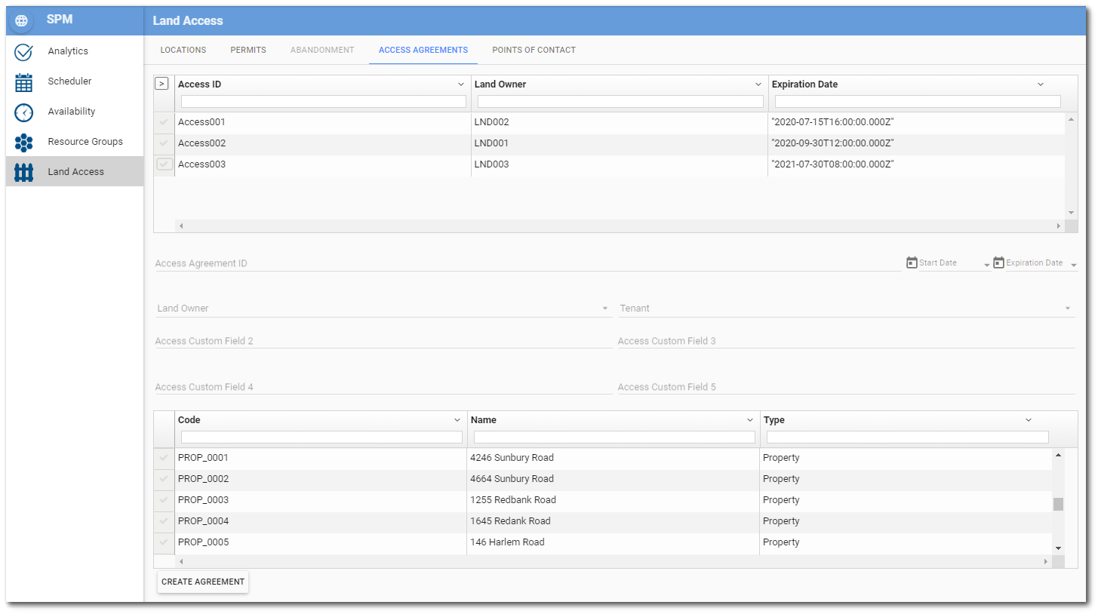The width and height of the screenshot is (1098, 614).
Task: Open the form Expiration Date picker dropdown arrow
Action: [1074, 265]
